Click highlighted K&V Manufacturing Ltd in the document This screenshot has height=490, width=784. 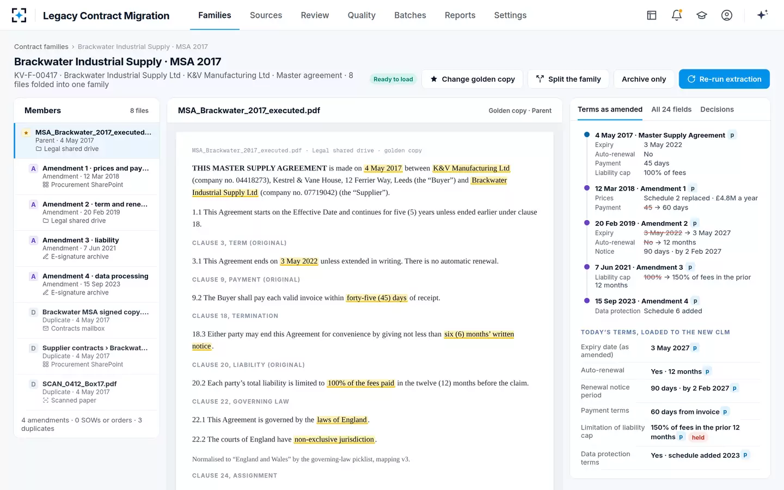click(471, 168)
